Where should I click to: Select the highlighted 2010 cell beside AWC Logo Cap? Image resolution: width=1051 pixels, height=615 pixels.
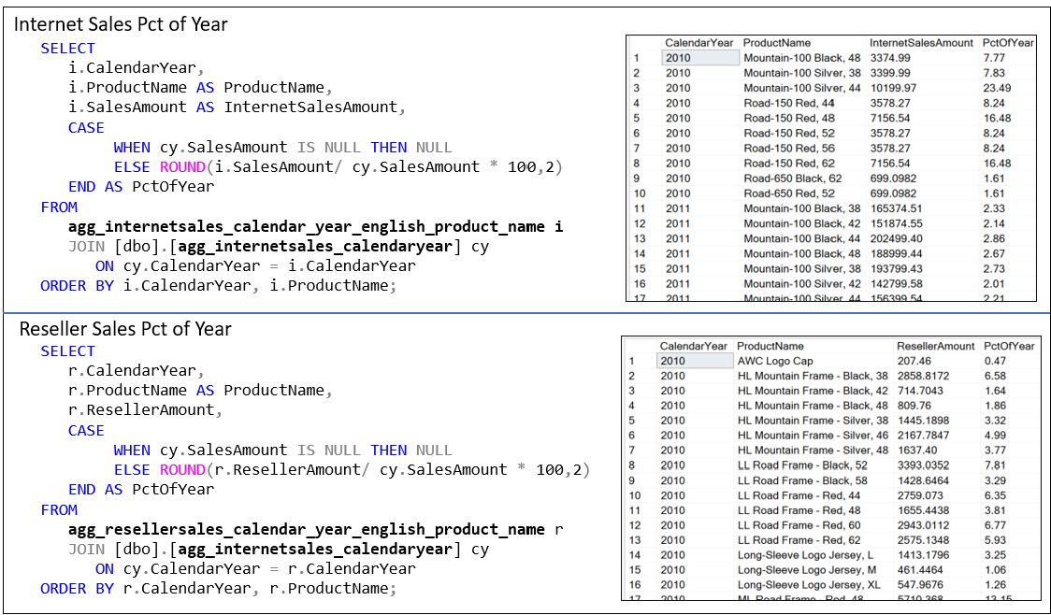coord(695,361)
